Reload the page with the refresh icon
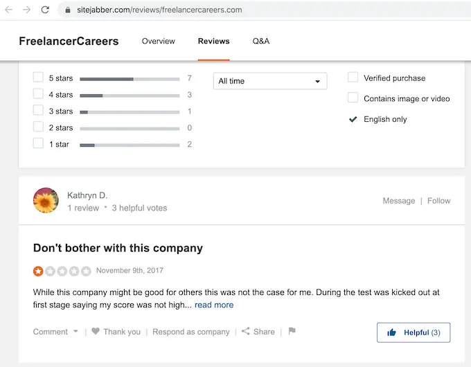 [x=45, y=10]
